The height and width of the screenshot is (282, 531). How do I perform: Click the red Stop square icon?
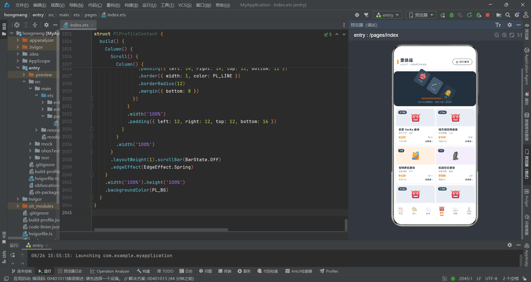[488, 15]
